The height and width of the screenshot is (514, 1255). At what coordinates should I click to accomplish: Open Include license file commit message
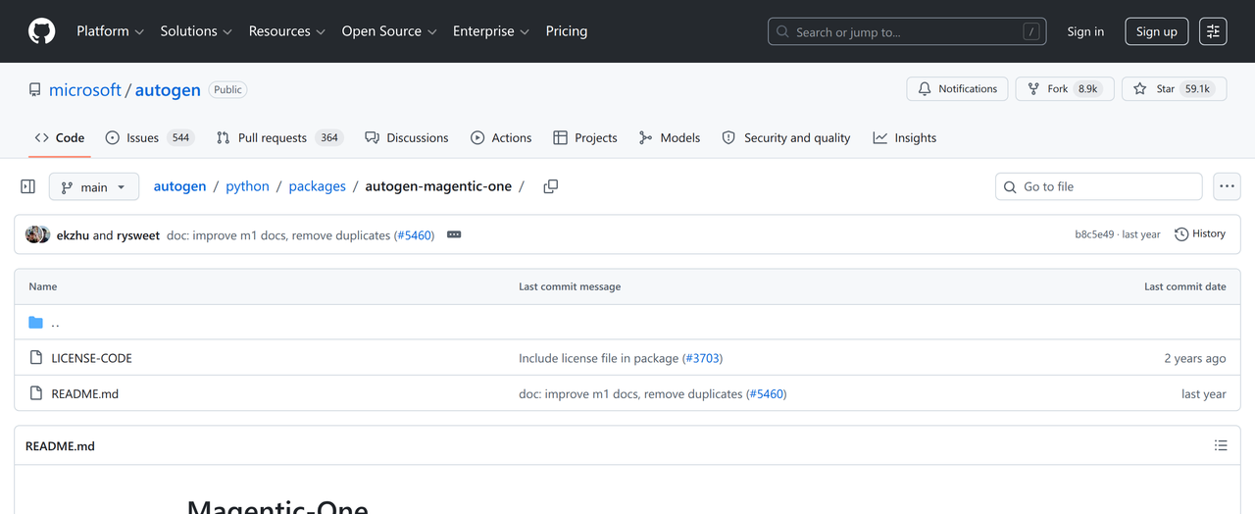tap(598, 358)
